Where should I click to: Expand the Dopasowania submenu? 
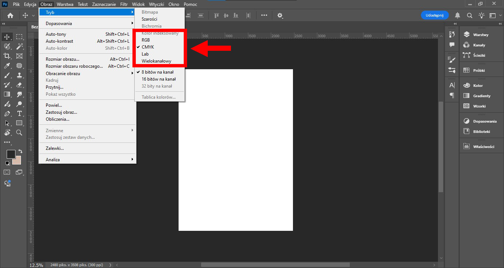(x=88, y=24)
